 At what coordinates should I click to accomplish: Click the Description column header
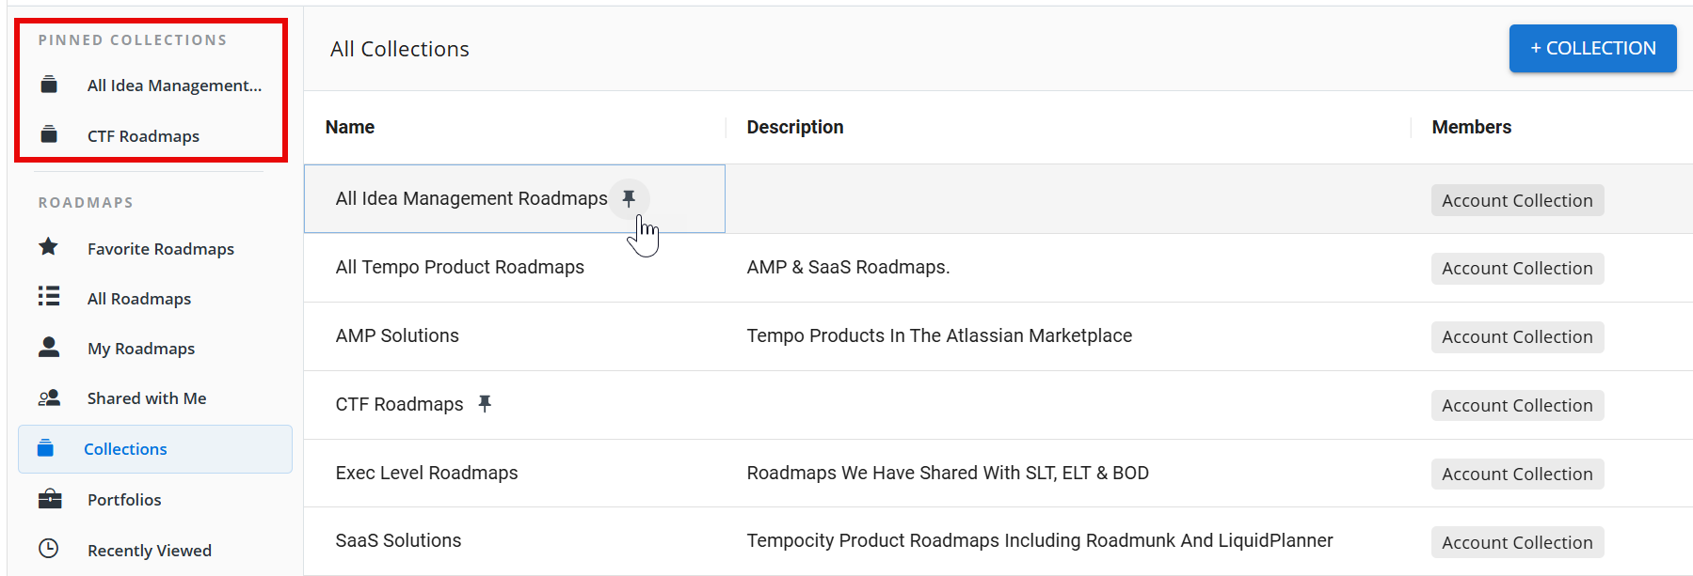tap(794, 127)
